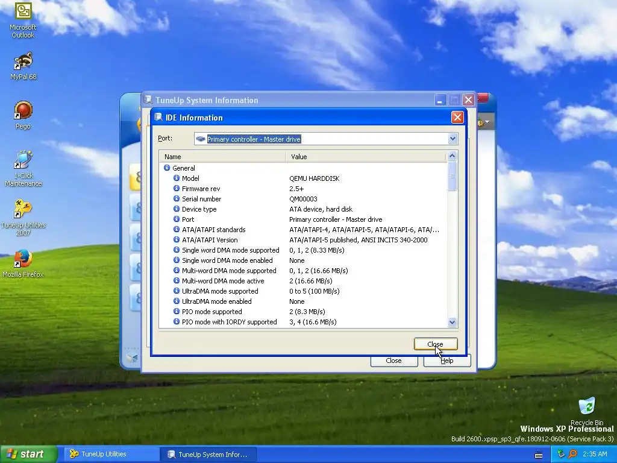This screenshot has width=617, height=463.
Task: Open the Pego desktop shortcut
Action: 23,115
